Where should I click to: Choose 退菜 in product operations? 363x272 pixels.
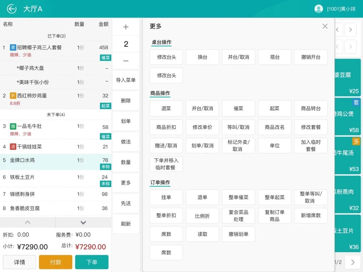pos(166,108)
